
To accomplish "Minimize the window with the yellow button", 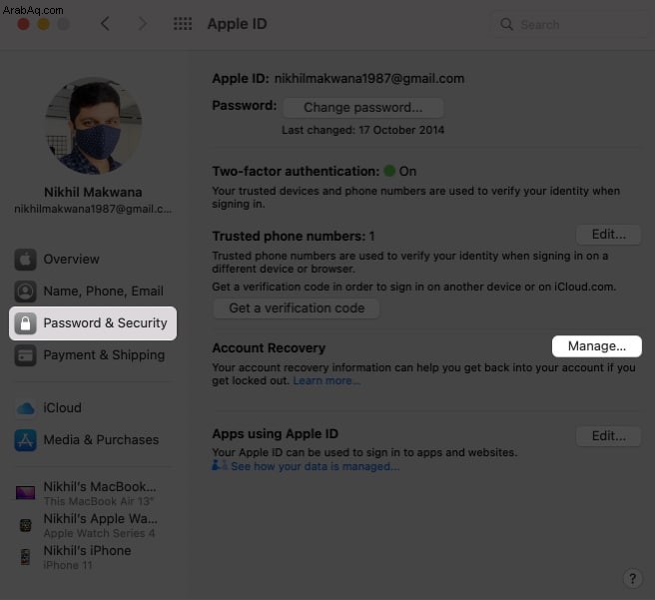I will click(x=44, y=24).
